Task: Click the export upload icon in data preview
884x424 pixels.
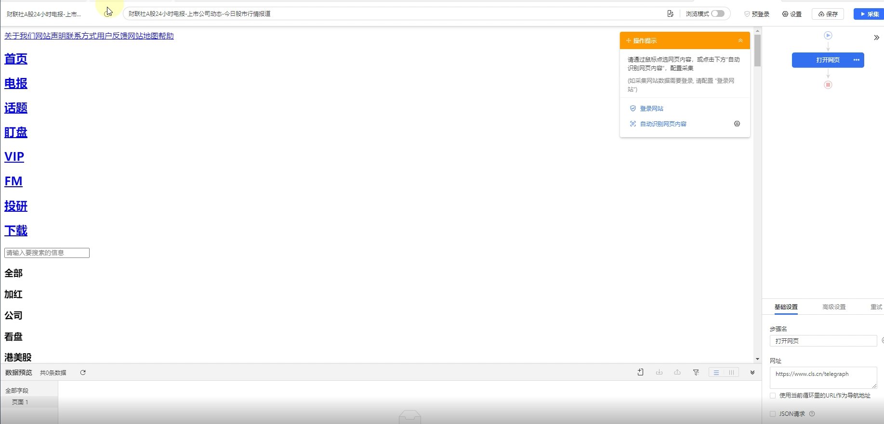Action: click(677, 372)
